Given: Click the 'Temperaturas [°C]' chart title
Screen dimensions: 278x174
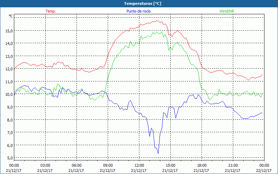Looking at the screenshot, I should point(142,3).
